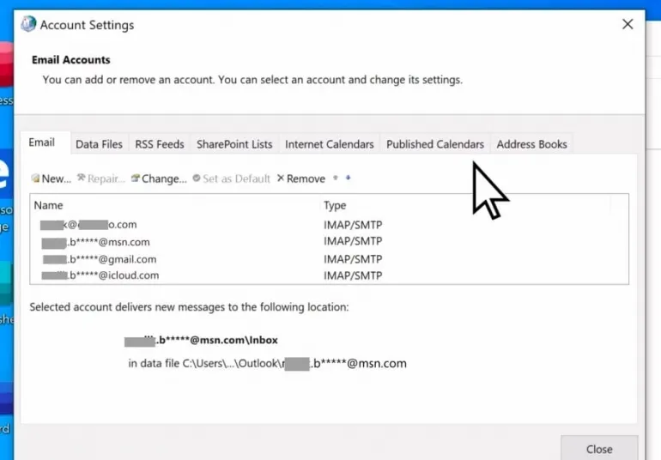
Task: Select the icloud.com account entry
Action: click(100, 275)
